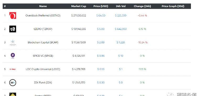Sort the table by Market Cap column
203x96 pixels.
click(x=79, y=6)
